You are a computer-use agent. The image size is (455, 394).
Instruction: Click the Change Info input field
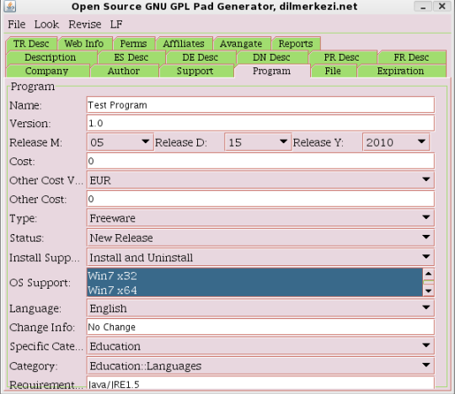[x=260, y=327]
